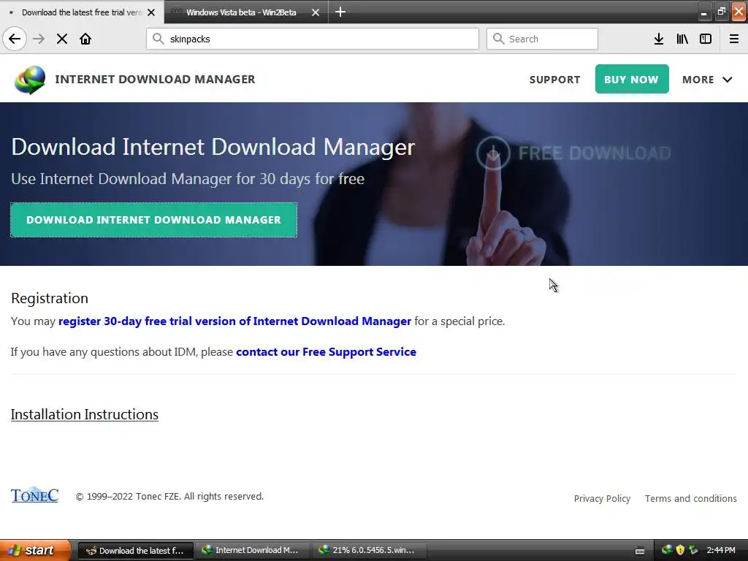
Task: Open the hamburger application menu
Action: pyautogui.click(x=734, y=39)
